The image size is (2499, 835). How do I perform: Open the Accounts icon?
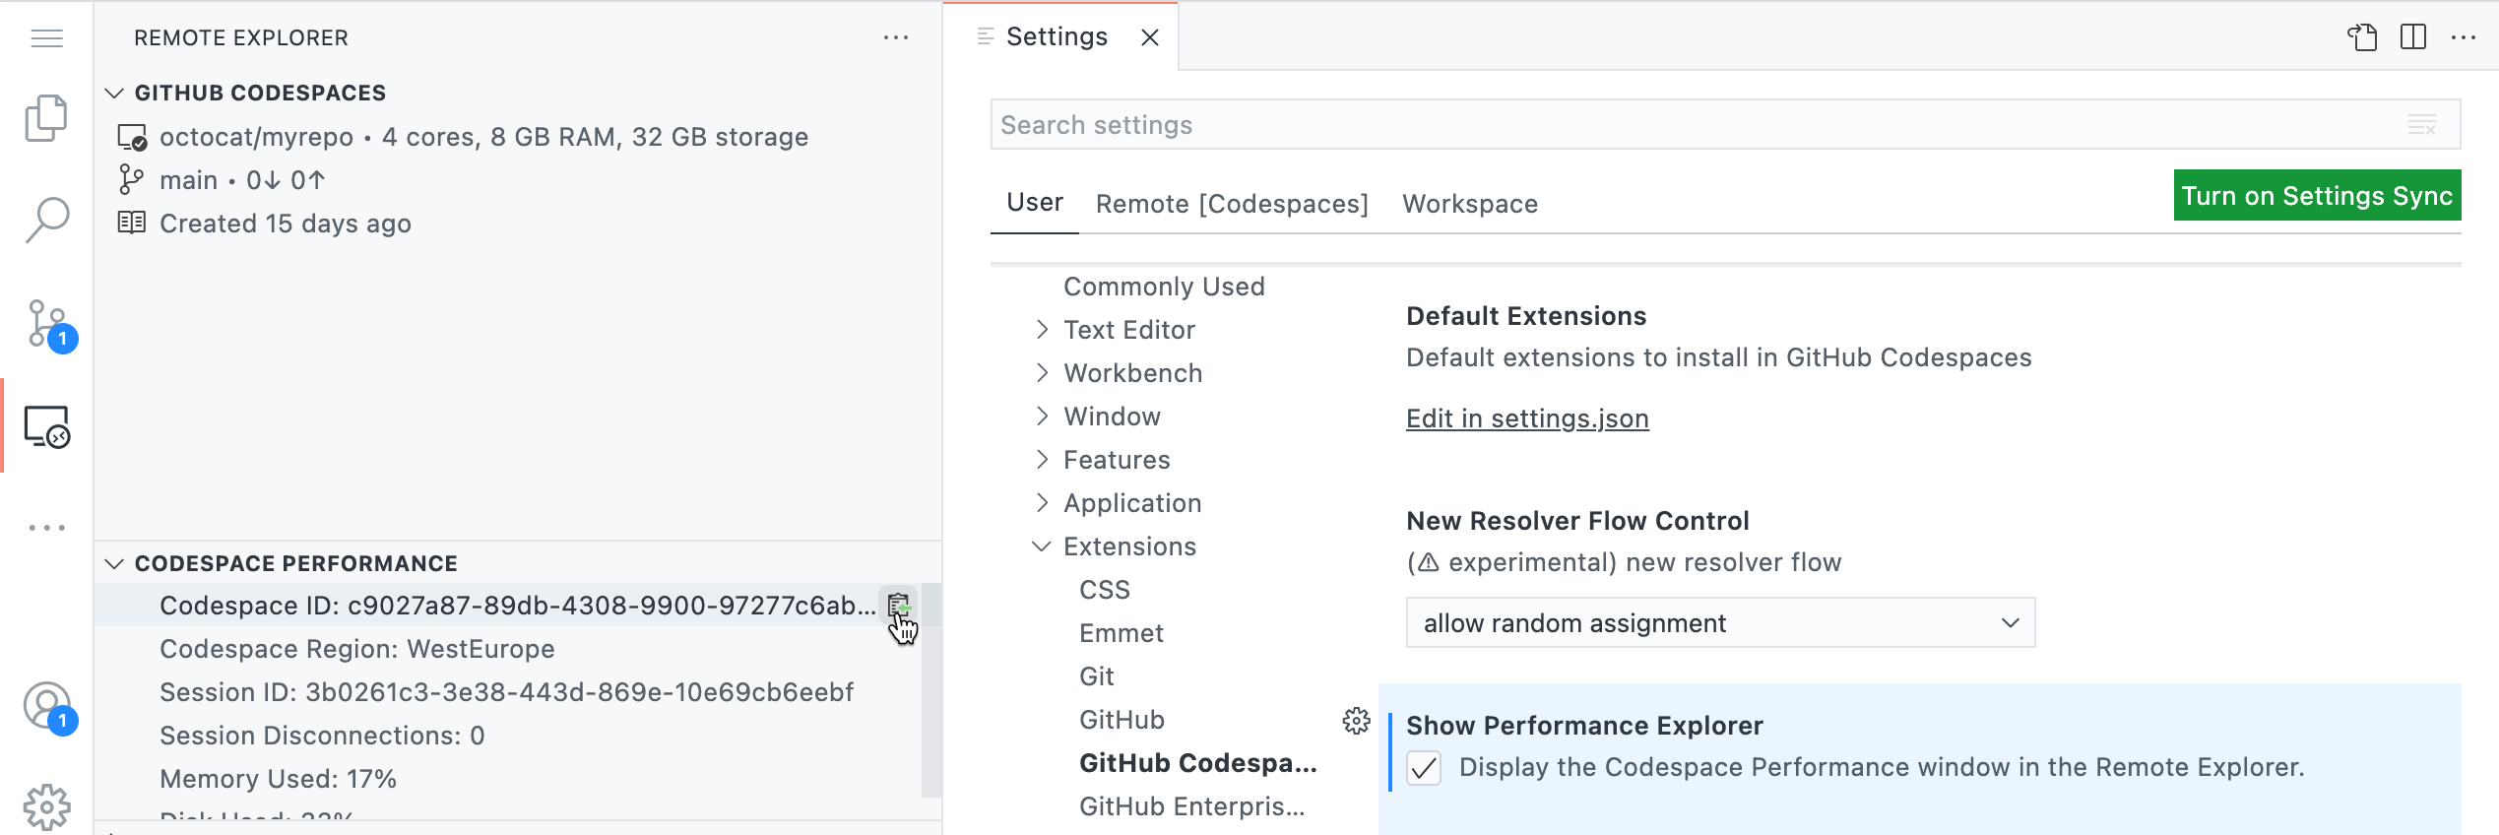pyautogui.click(x=49, y=707)
